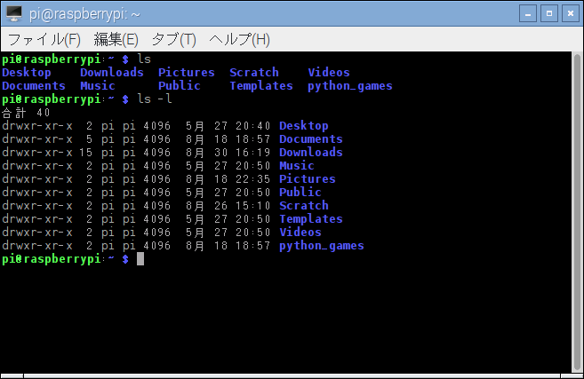The image size is (584, 379).
Task: Click 'Pictures' in the first ls output
Action: pyautogui.click(x=187, y=73)
